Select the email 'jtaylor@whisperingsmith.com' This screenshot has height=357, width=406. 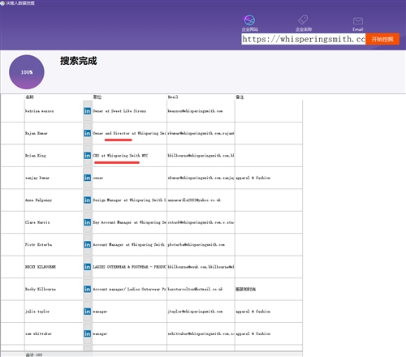(x=201, y=312)
